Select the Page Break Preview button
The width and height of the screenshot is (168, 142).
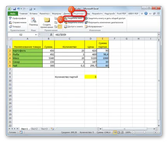coord(122,132)
